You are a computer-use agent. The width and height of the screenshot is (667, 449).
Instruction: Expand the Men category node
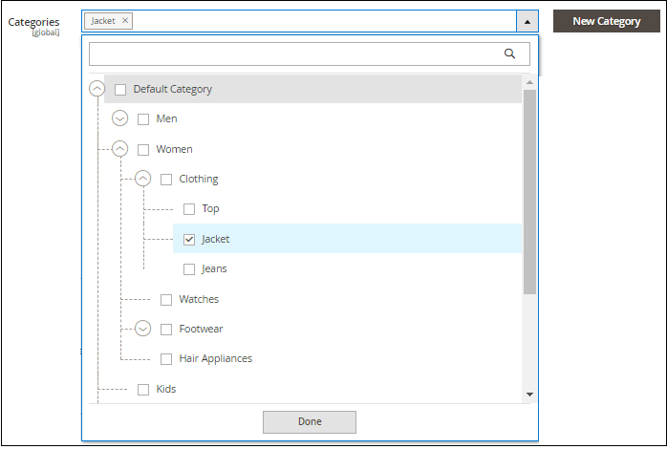(x=120, y=118)
